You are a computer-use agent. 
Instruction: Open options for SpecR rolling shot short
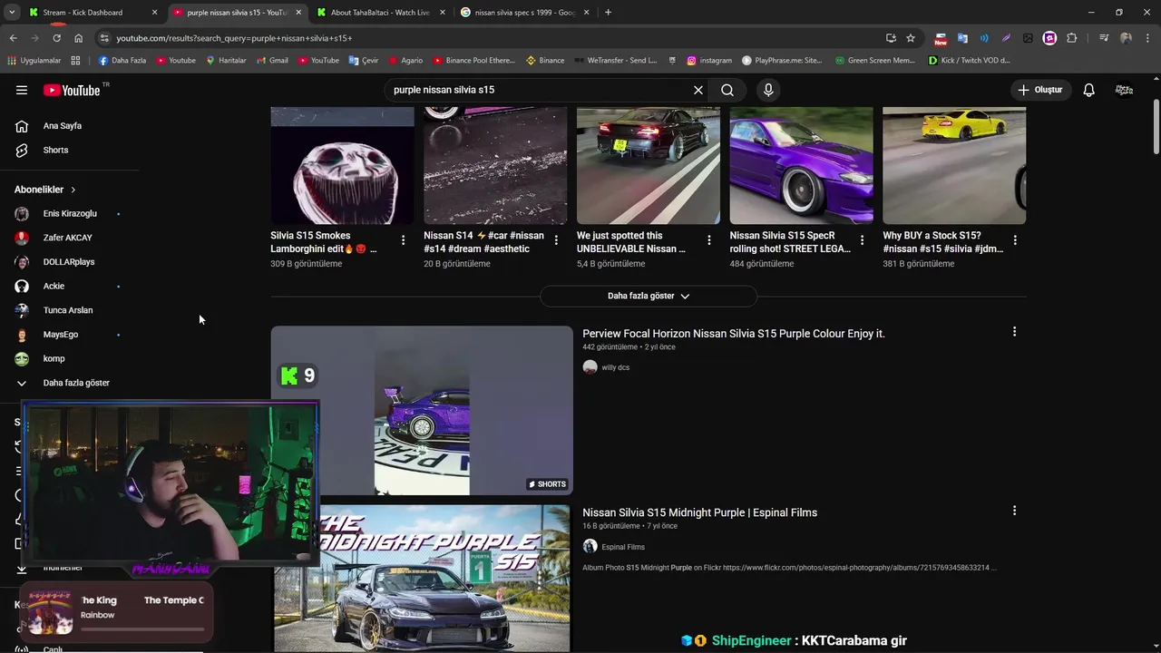click(863, 240)
